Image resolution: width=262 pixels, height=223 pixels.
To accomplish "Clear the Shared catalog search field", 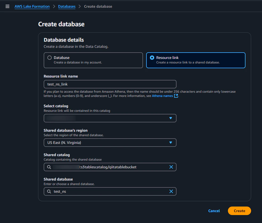I will click(x=171, y=167).
